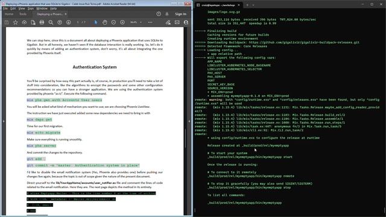Image resolution: width=386 pixels, height=217 pixels.
Task: Click the 'myemptyapp start' command line in terminal
Action: pos(250,157)
